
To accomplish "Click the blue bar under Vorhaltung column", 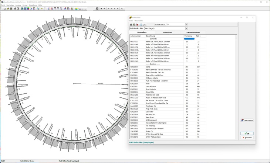I will point(189,39).
